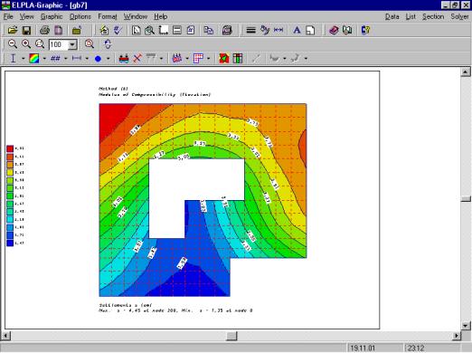The width and height of the screenshot is (472, 353).
Task: Click the font letter A icon
Action: pyautogui.click(x=297, y=30)
